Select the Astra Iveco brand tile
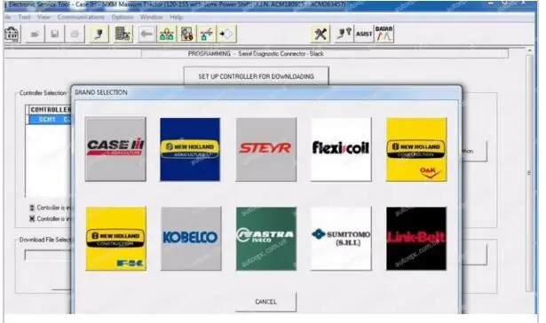 click(x=266, y=239)
